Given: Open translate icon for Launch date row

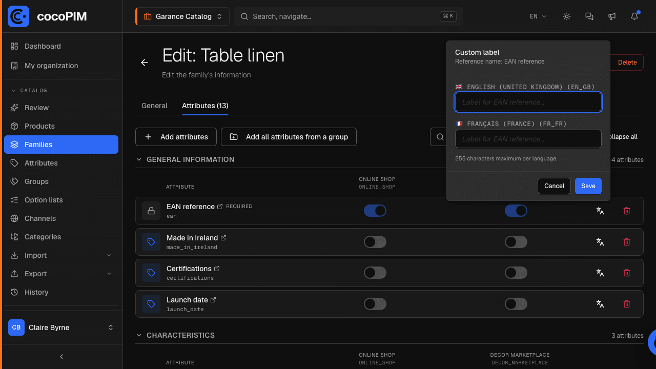Looking at the screenshot, I should point(600,304).
